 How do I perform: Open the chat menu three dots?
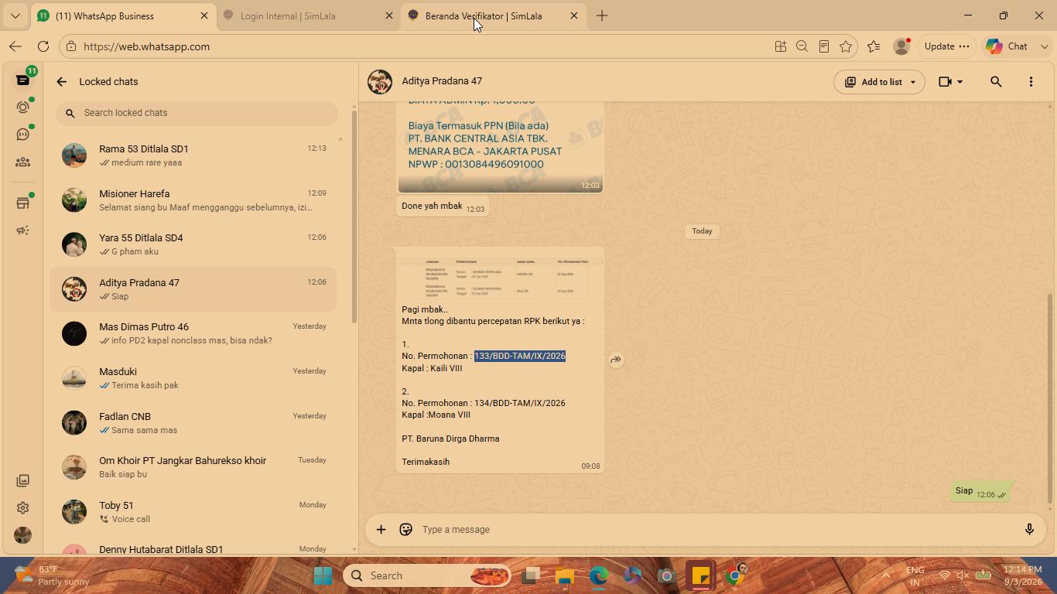tap(1031, 81)
